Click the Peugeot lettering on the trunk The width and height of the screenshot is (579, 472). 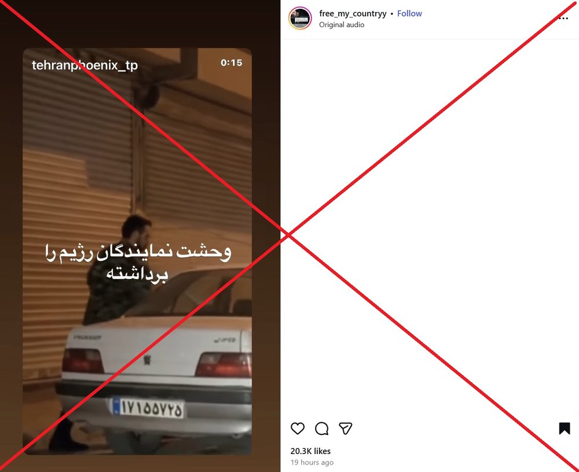[87, 337]
